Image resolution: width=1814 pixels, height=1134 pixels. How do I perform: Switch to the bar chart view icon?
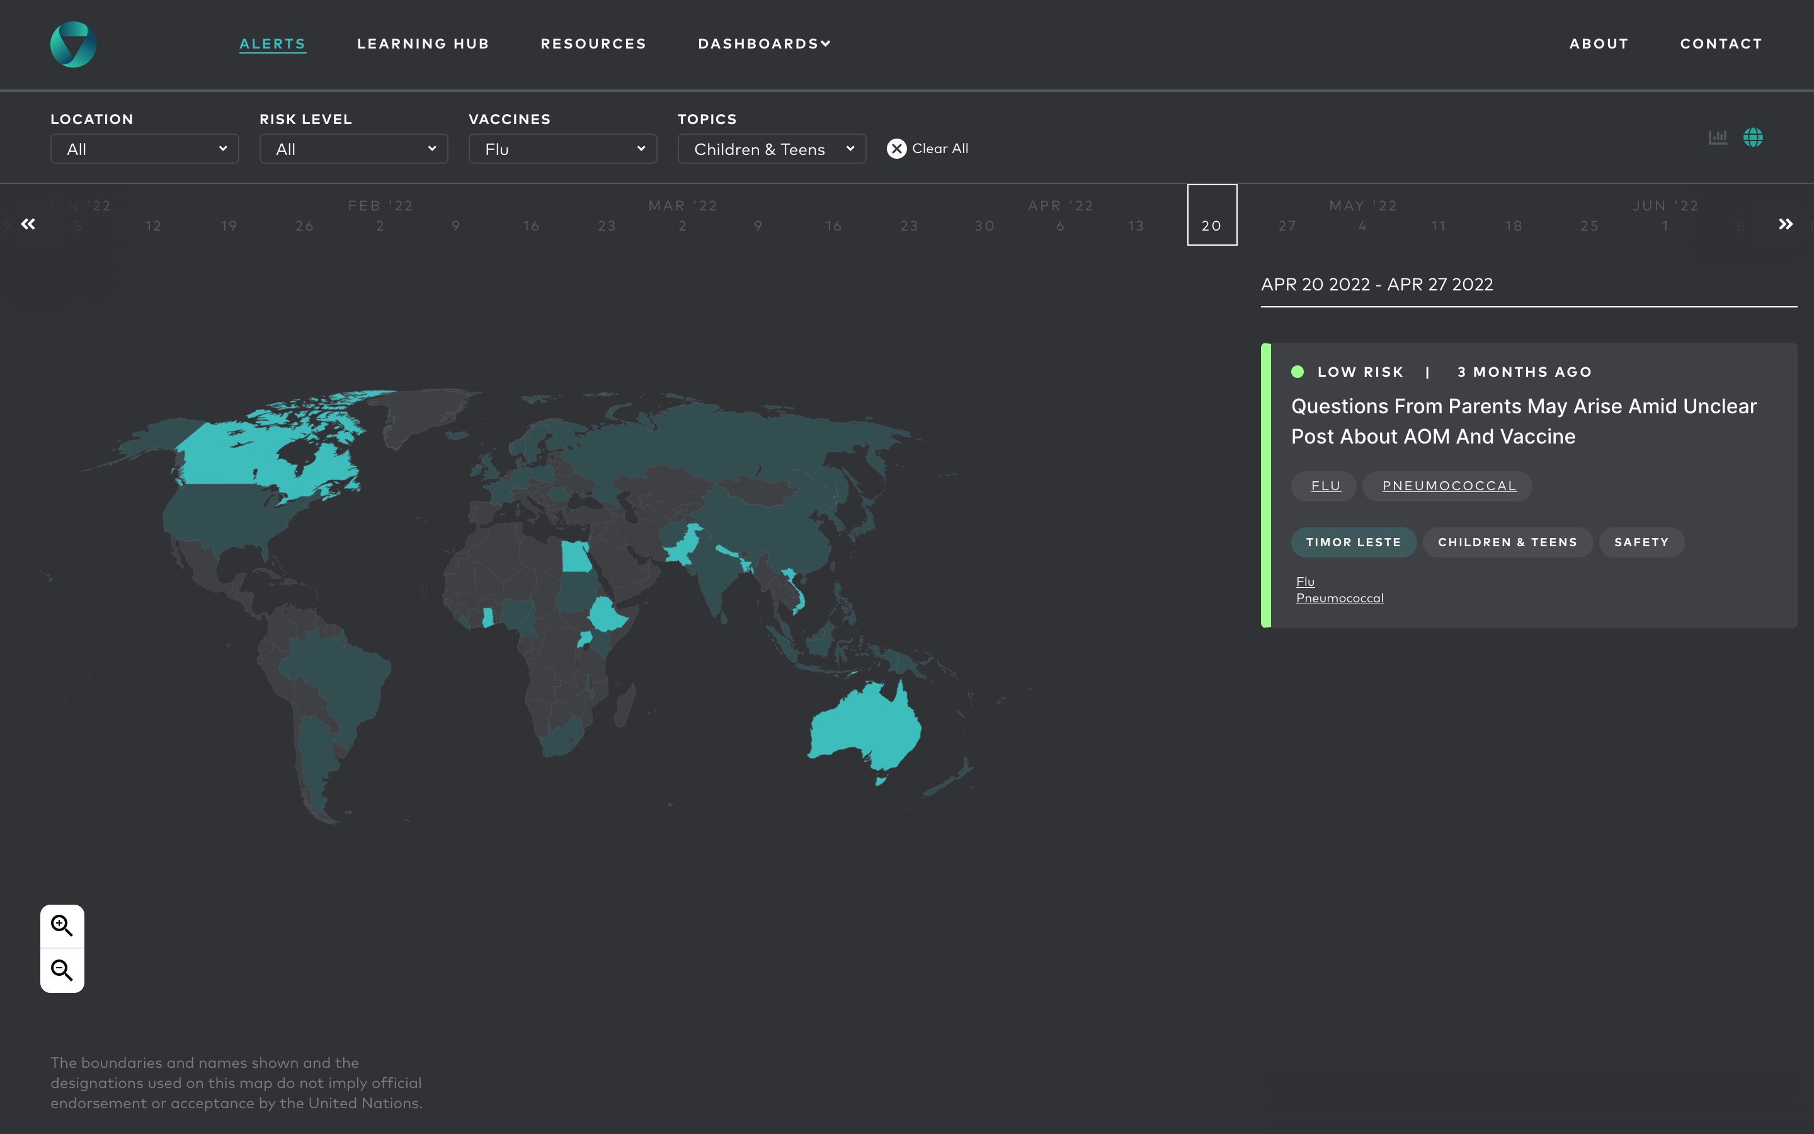(x=1718, y=137)
